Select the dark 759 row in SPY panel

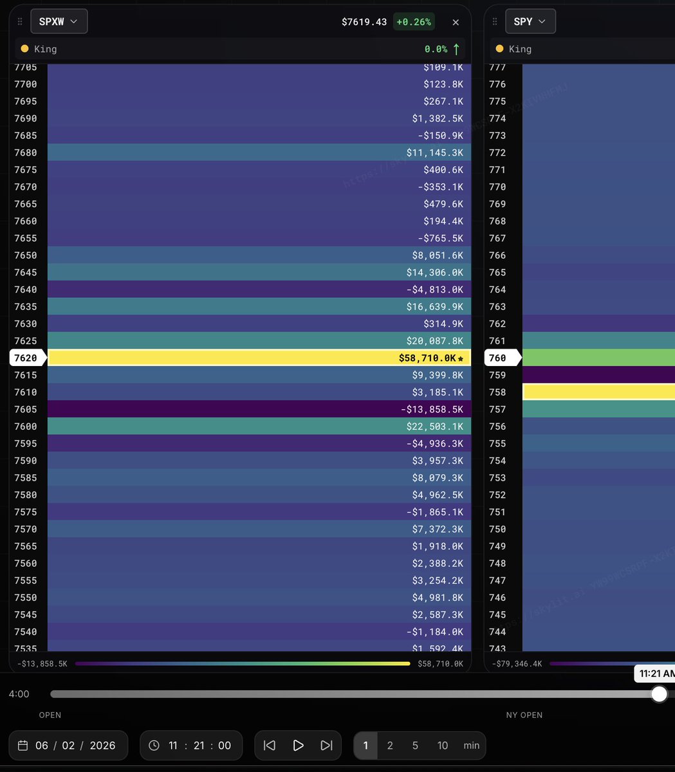(x=598, y=374)
